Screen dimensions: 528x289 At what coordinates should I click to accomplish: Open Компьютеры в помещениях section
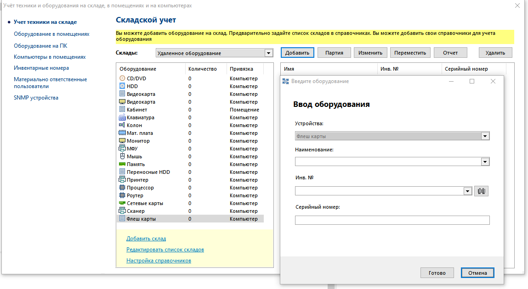[50, 57]
